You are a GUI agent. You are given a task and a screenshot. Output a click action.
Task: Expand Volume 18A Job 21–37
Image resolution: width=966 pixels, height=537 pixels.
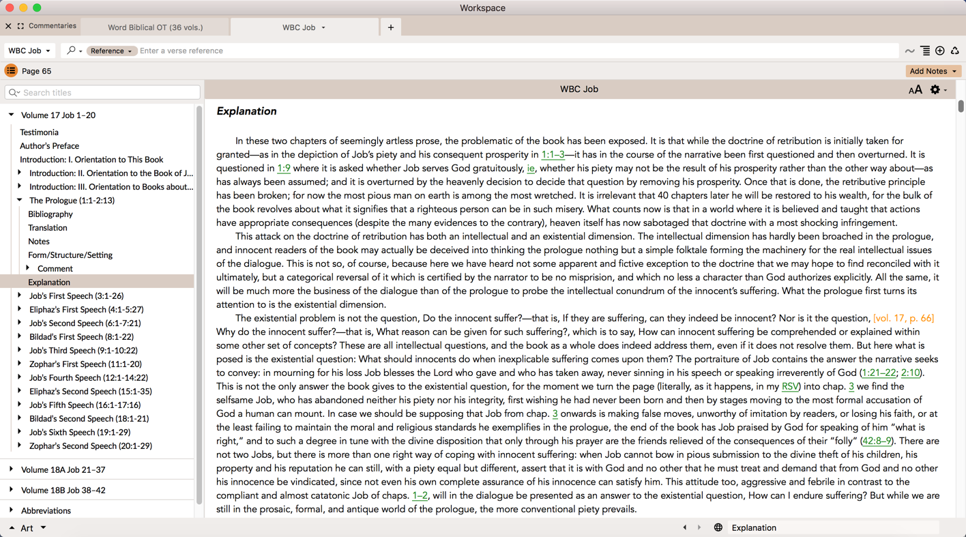pyautogui.click(x=11, y=469)
